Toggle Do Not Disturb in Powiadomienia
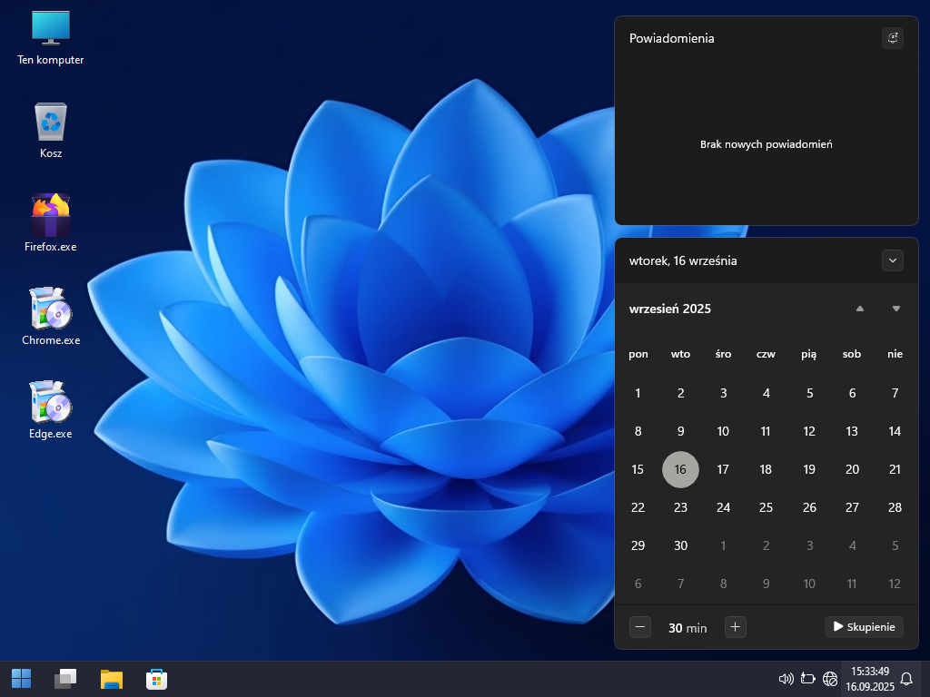 tap(893, 38)
